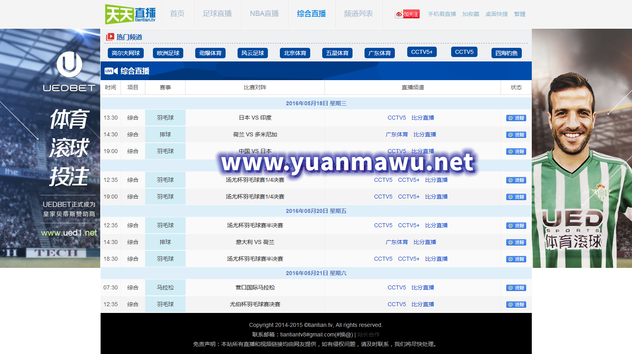Click 比分直播 for 12:35 半决赛 row

(436, 226)
